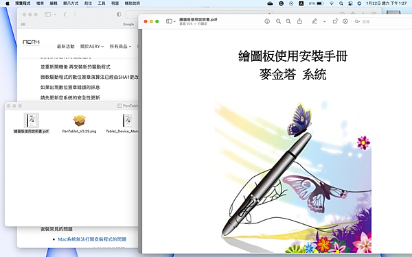Click the Safari privacy shield icon
The width and height of the screenshot is (412, 257).
(119, 14)
